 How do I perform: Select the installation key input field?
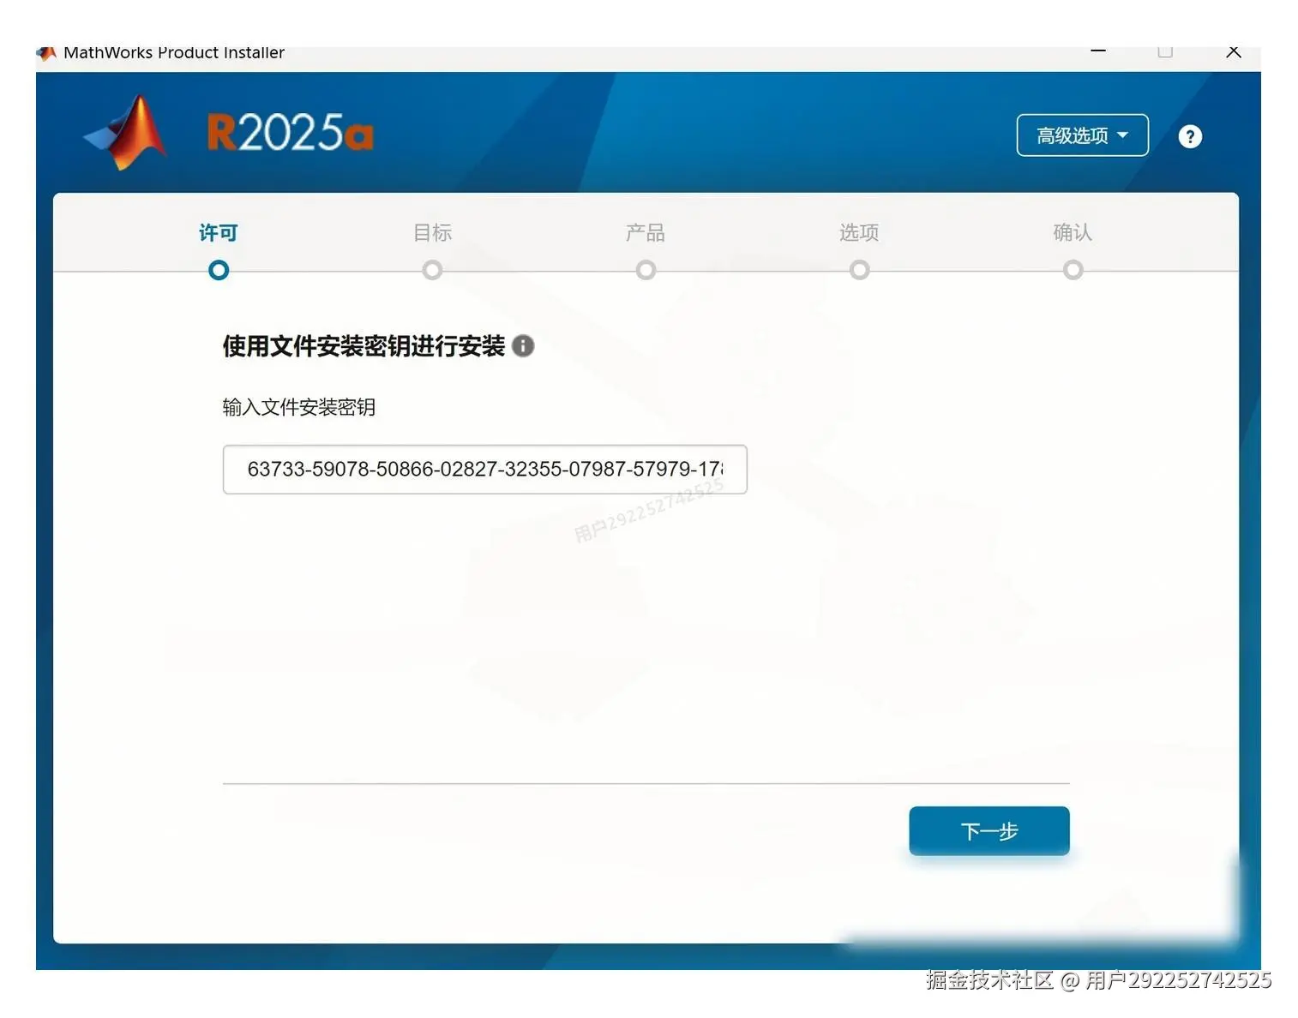tap(484, 470)
